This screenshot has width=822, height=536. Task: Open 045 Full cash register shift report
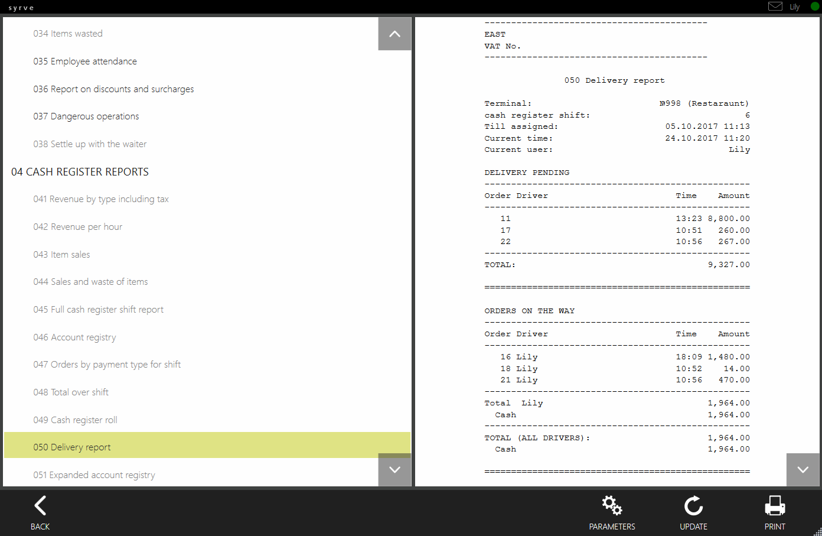point(99,310)
